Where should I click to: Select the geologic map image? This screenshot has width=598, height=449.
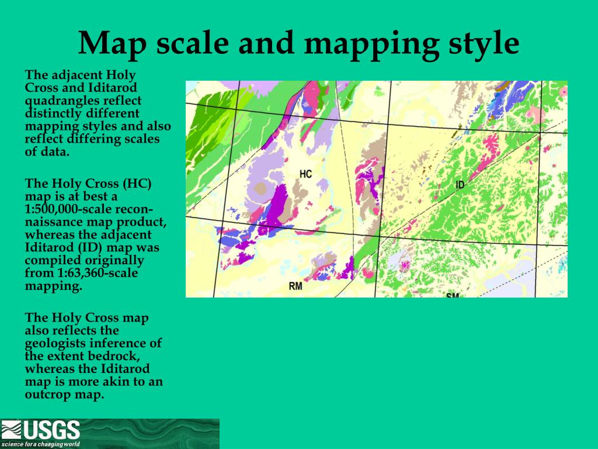click(377, 189)
